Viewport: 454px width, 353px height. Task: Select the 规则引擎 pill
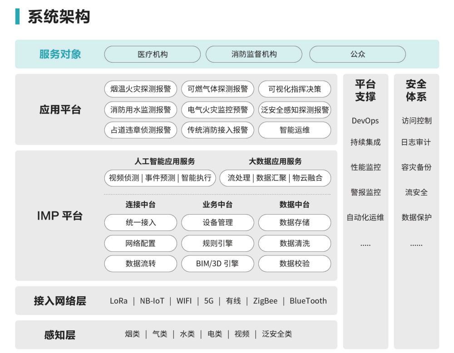(x=217, y=243)
